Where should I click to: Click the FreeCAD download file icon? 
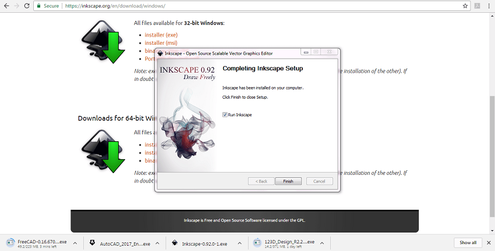[x=10, y=242]
